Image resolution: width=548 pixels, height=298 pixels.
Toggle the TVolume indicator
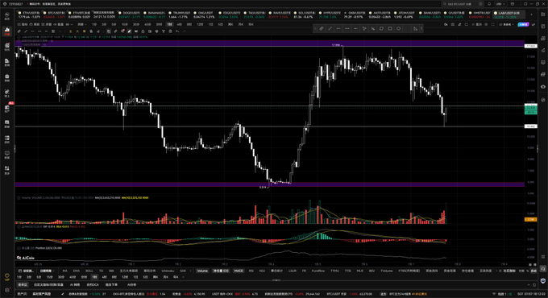pyautogui.click(x=387, y=271)
